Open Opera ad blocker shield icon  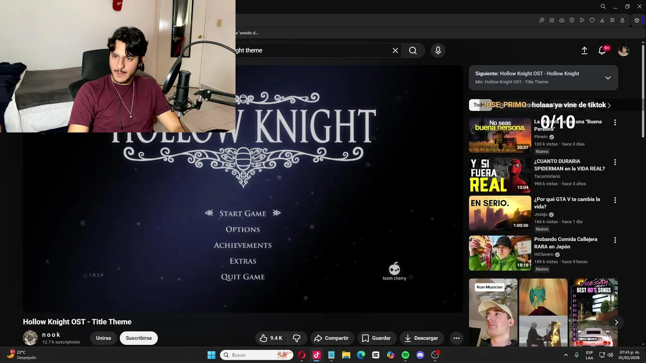pyautogui.click(x=572, y=20)
